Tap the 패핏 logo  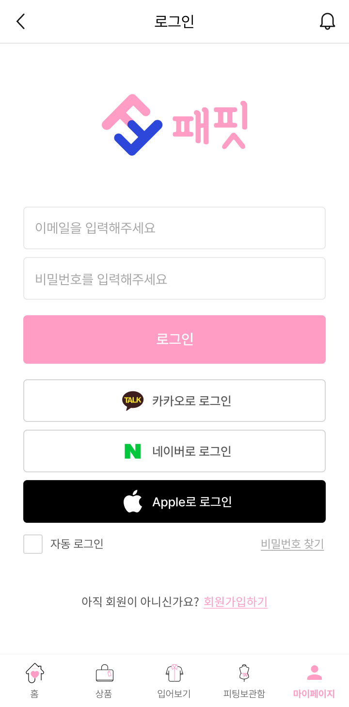pyautogui.click(x=174, y=125)
